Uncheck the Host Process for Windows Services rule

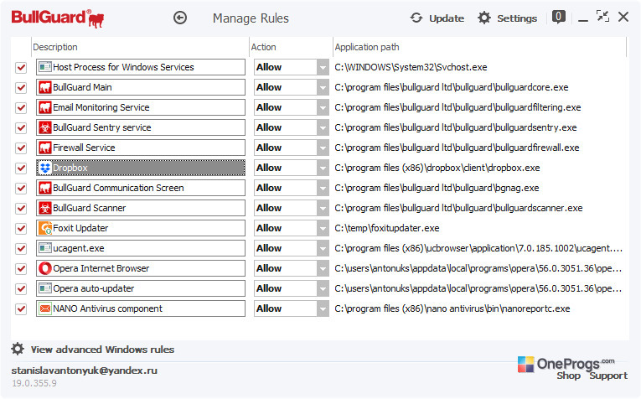pos(21,67)
